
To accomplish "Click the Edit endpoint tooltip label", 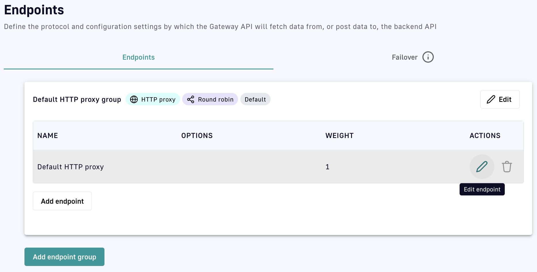I will 482,189.
